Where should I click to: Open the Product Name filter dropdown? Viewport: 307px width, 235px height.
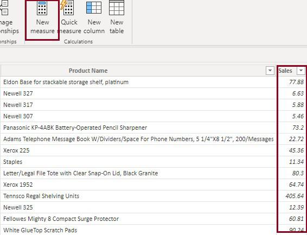[x=270, y=71]
